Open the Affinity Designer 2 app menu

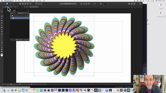click(x=9, y=1)
